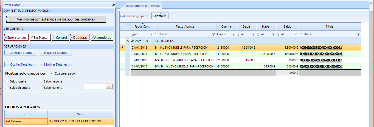Toggle Acreedoras accounts checkbox
This screenshot has height=127, width=374.
tap(93, 37)
